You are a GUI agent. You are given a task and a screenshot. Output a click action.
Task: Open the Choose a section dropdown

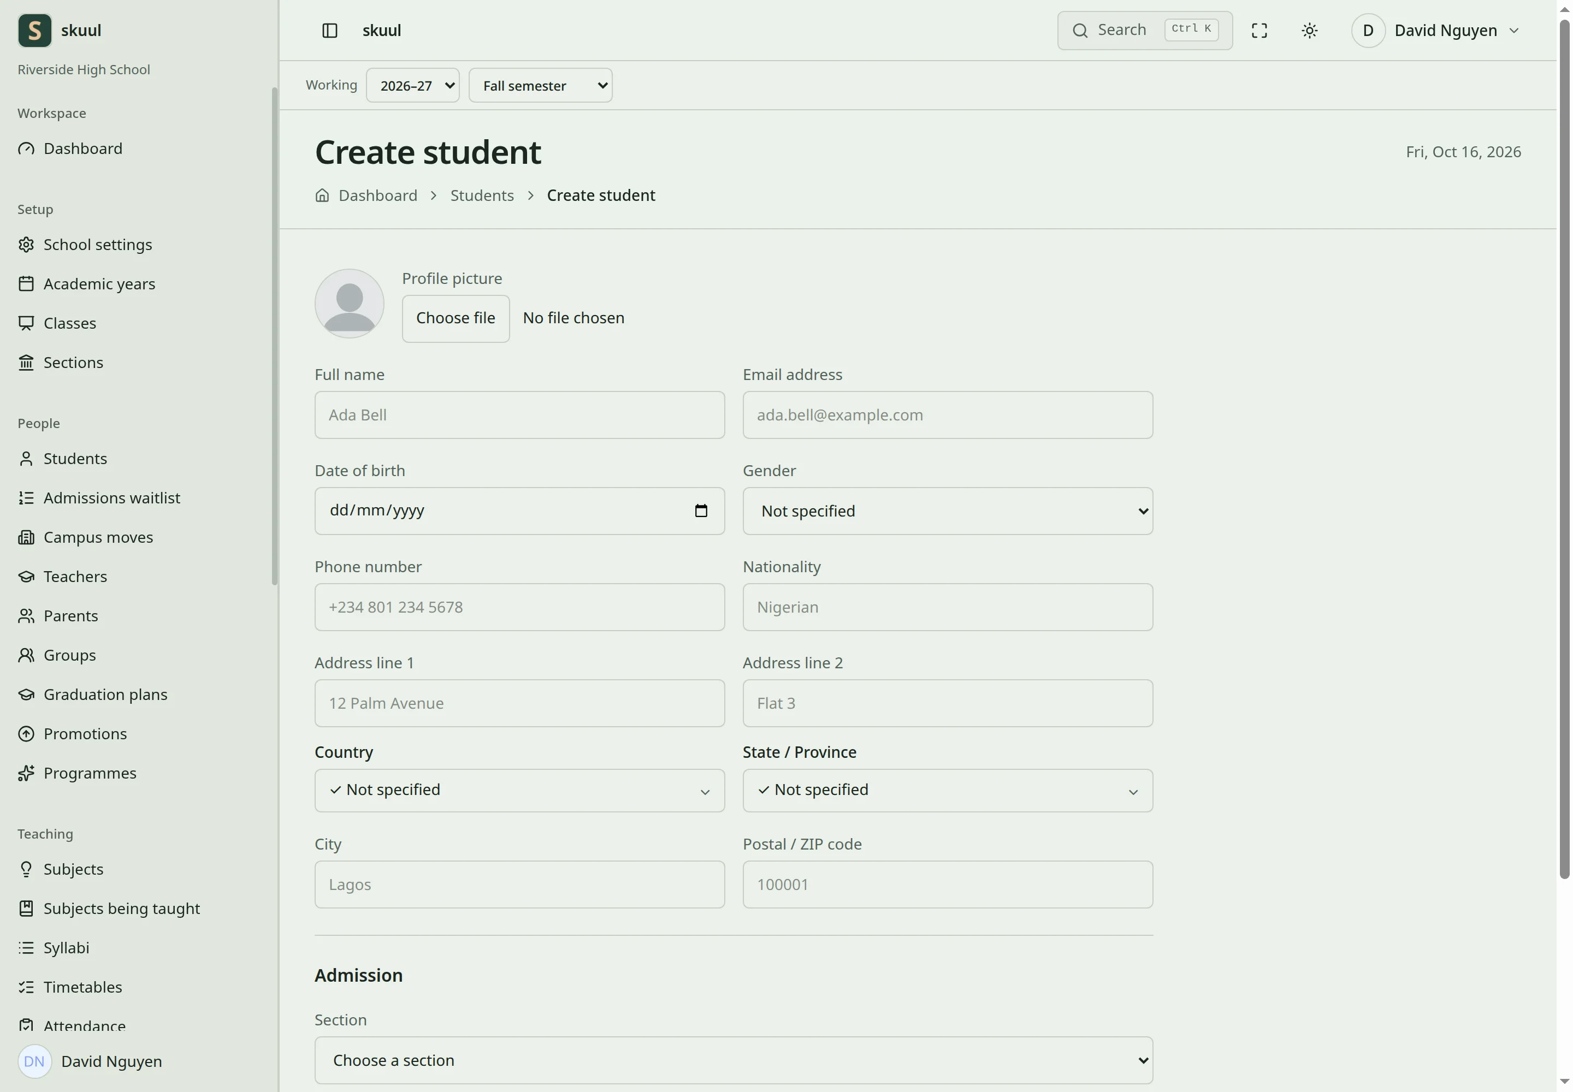(734, 1060)
